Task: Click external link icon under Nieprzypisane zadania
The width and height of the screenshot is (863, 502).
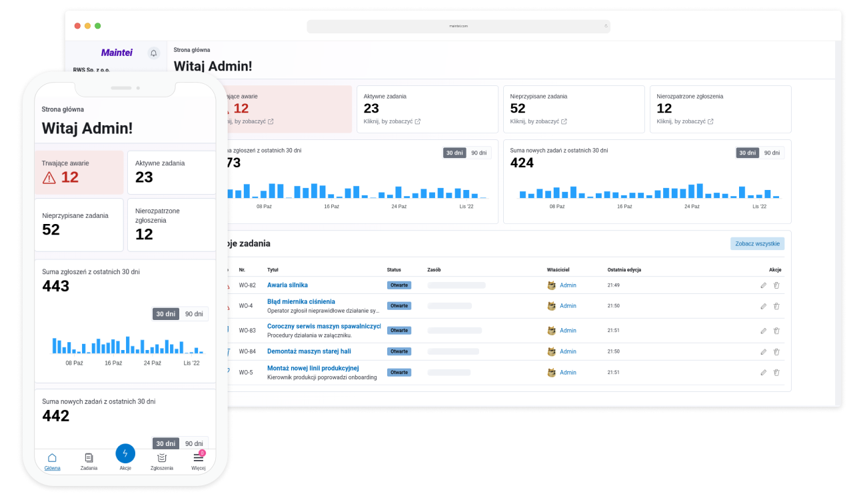Action: tap(564, 122)
